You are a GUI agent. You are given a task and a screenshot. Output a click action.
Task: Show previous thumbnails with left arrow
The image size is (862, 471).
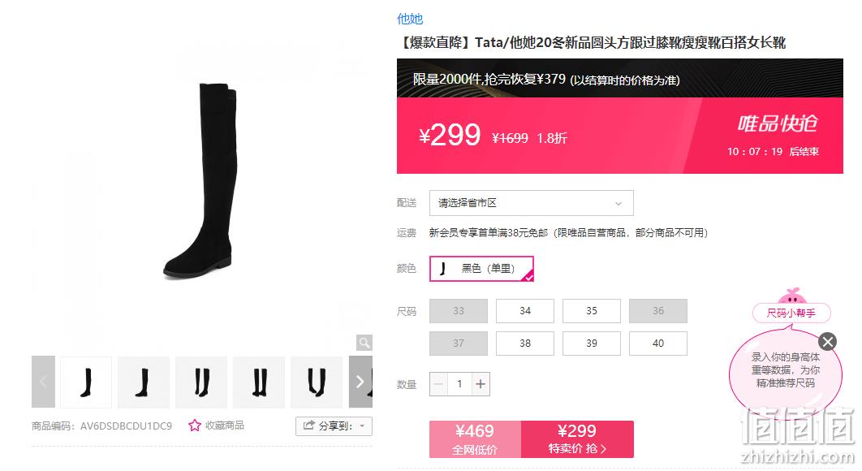coord(44,382)
